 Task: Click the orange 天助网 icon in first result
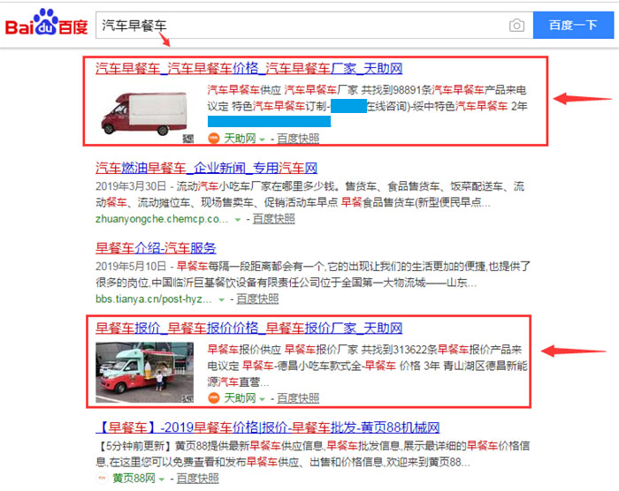[214, 138]
